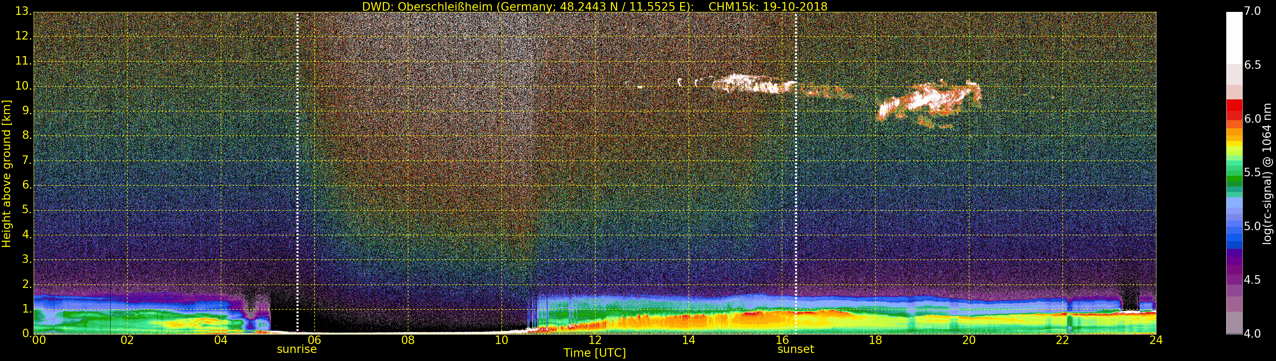Viewport: 1276px width, 361px height.
Task: Click the '4.5' colorbar tick label
Action: [1253, 280]
